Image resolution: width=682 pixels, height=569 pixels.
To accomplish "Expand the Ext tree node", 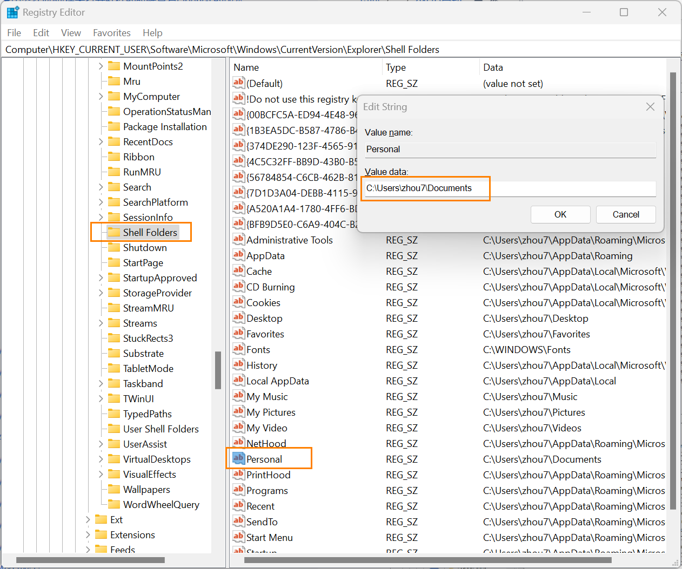I will tap(88, 520).
